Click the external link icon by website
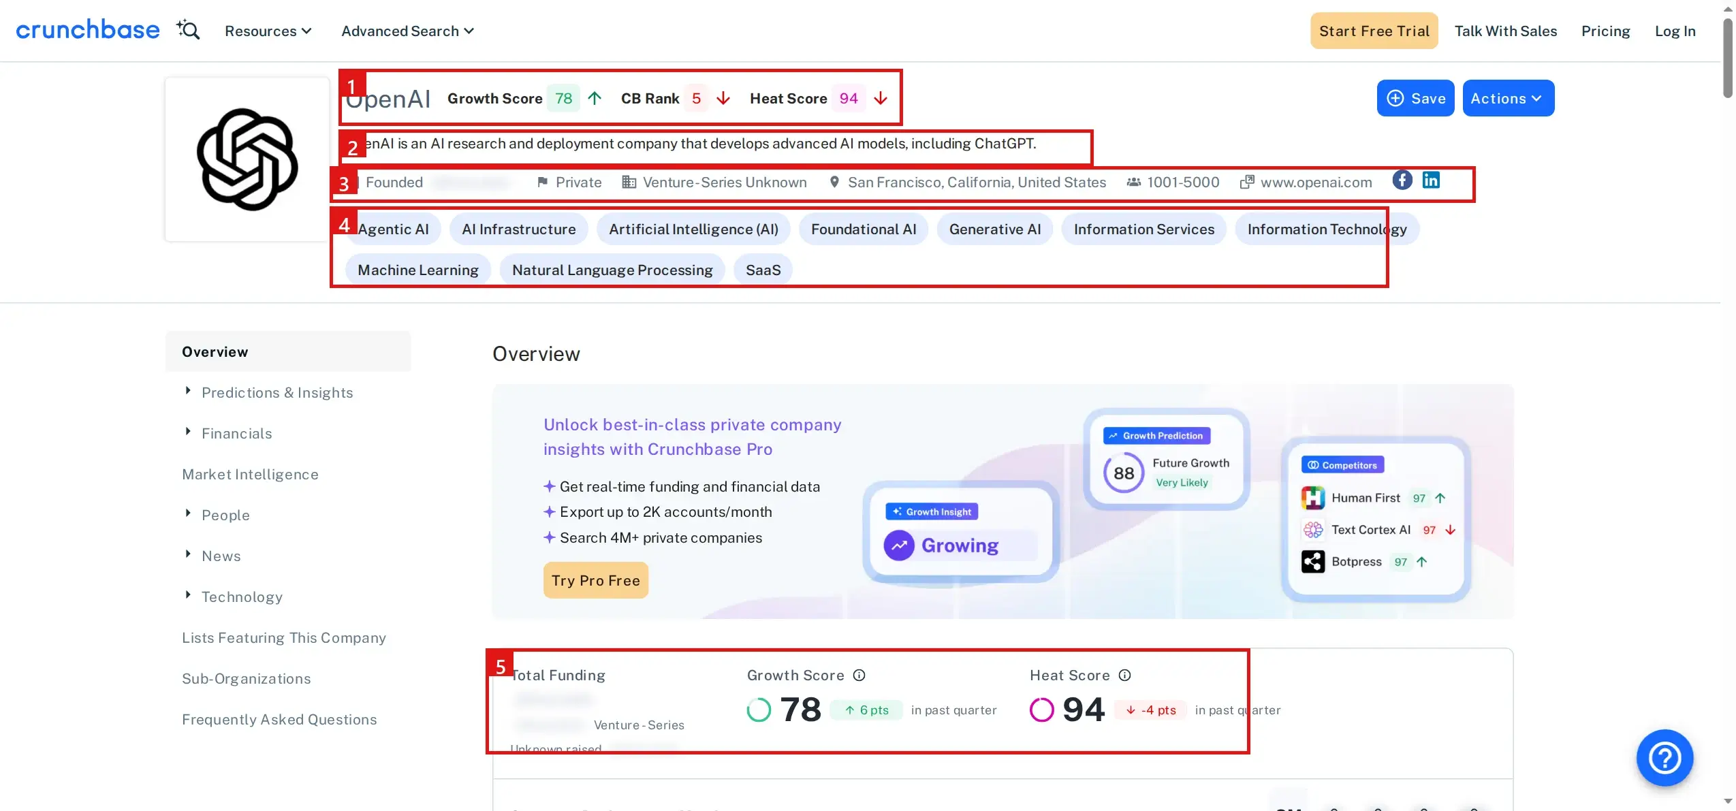Viewport: 1736px width, 811px height. (1247, 182)
